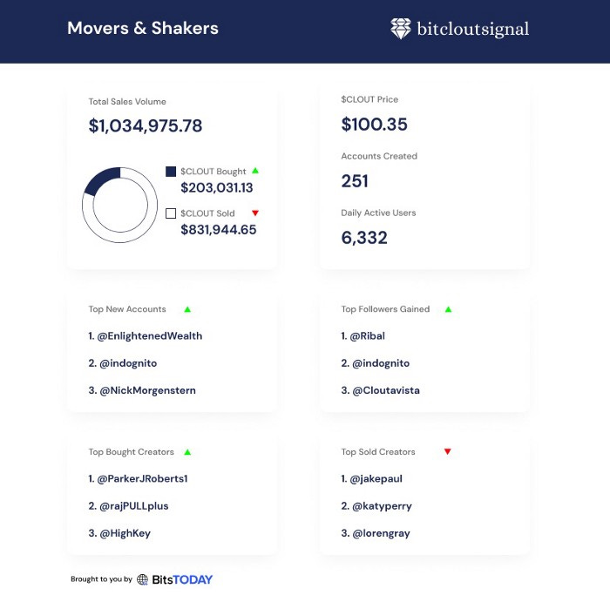Open @Cloutavista in Top Followers Gained
The image size is (610, 602).
(x=381, y=390)
